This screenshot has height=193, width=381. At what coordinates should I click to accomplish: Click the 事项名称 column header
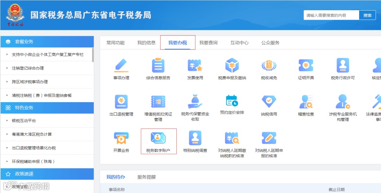pyautogui.click(x=117, y=189)
